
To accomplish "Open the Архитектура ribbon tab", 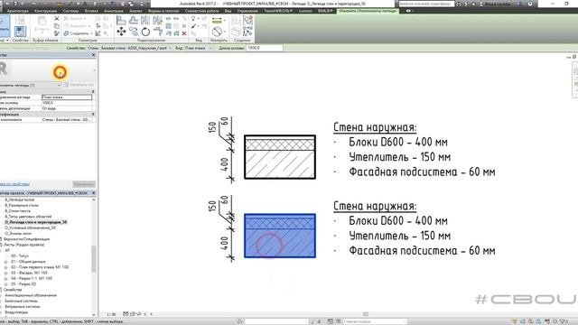I will (x=18, y=11).
